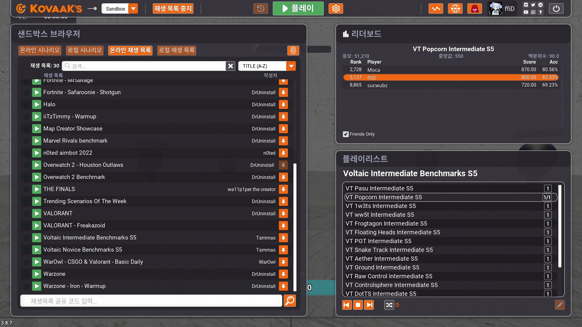Click the 재생 목록 중지 button
This screenshot has height=327, width=582.
tap(173, 8)
